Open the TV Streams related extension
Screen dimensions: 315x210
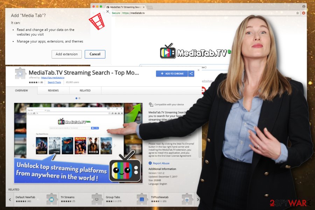point(81,199)
